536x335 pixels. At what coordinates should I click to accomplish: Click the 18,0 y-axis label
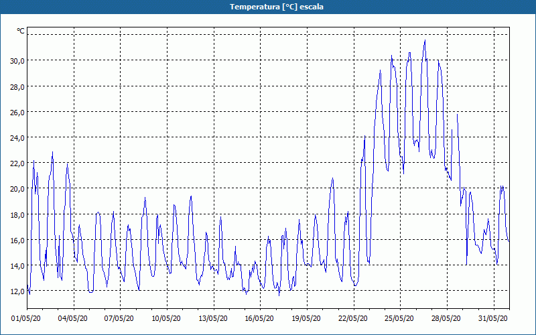click(17, 214)
